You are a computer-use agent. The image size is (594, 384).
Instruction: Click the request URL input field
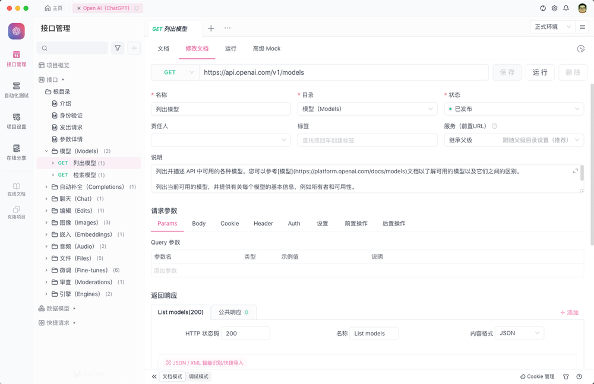pyautogui.click(x=339, y=71)
